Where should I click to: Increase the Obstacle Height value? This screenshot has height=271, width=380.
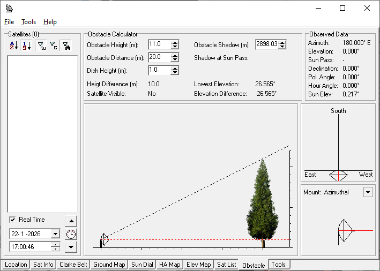coord(175,42)
